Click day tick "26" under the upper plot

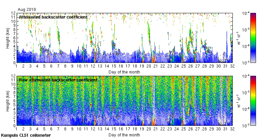coord(191,66)
